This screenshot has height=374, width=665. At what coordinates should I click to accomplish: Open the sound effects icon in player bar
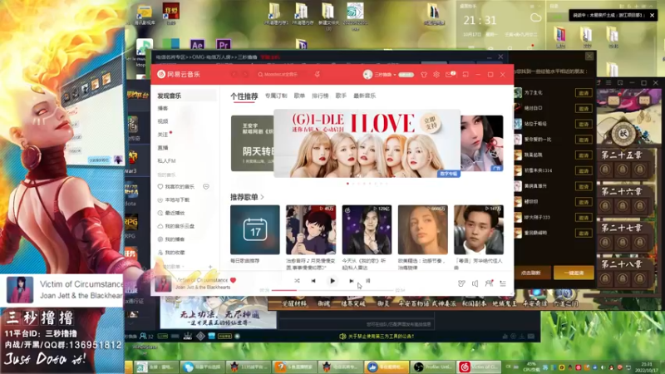[461, 283]
